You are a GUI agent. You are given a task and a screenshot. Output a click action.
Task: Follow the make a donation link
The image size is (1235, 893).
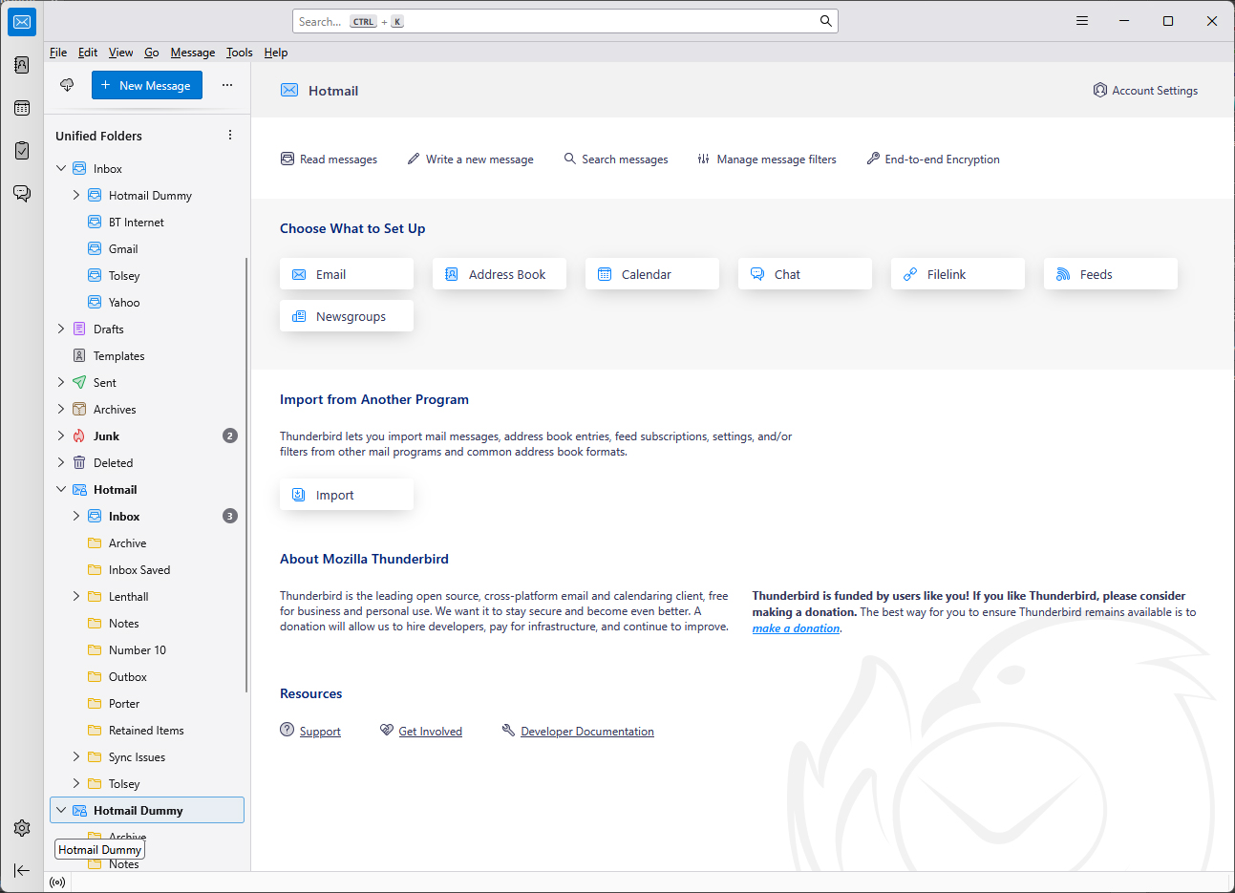pyautogui.click(x=796, y=628)
